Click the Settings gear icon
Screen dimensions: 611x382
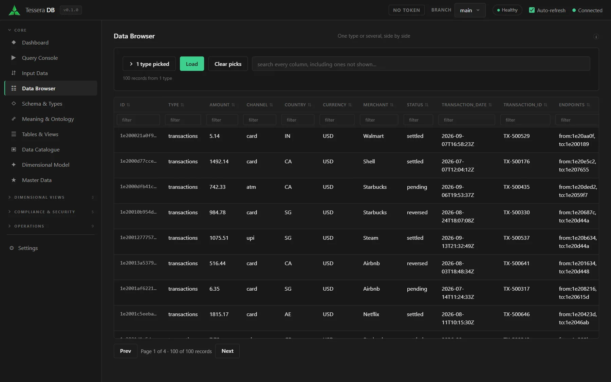(12, 248)
